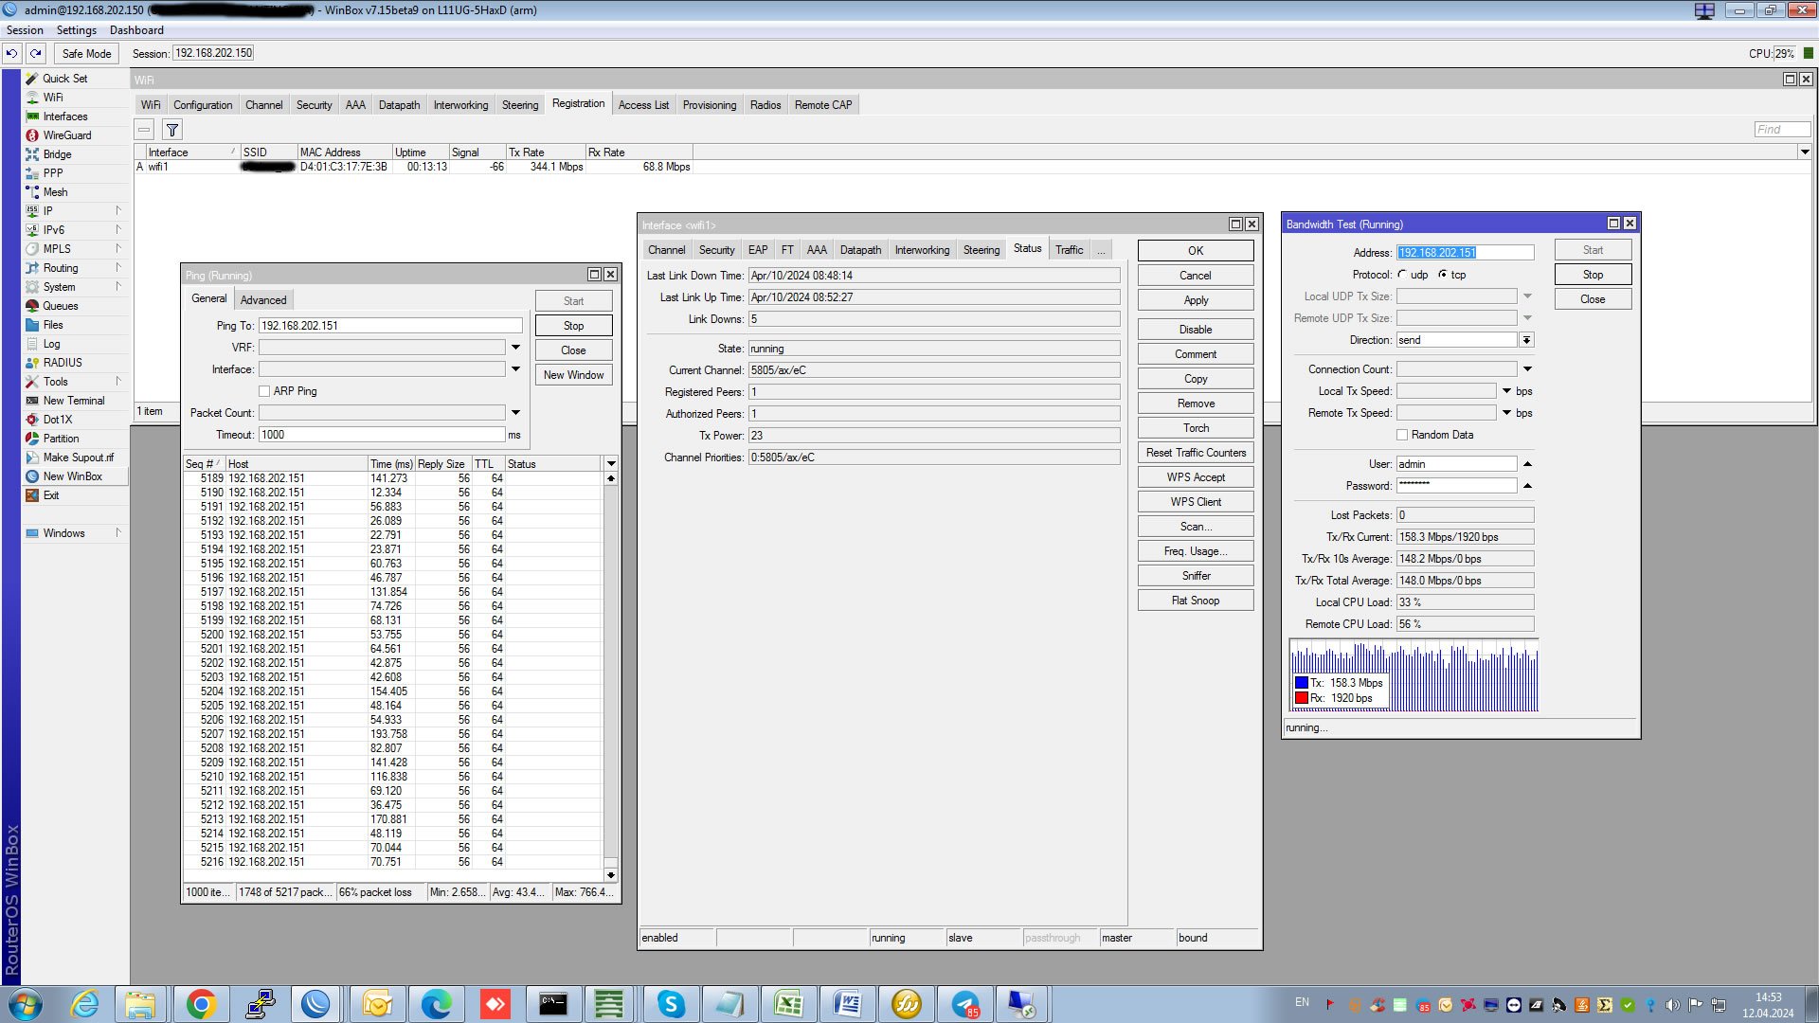Open the Files menu
This screenshot has height=1023, width=1819.
click(53, 325)
